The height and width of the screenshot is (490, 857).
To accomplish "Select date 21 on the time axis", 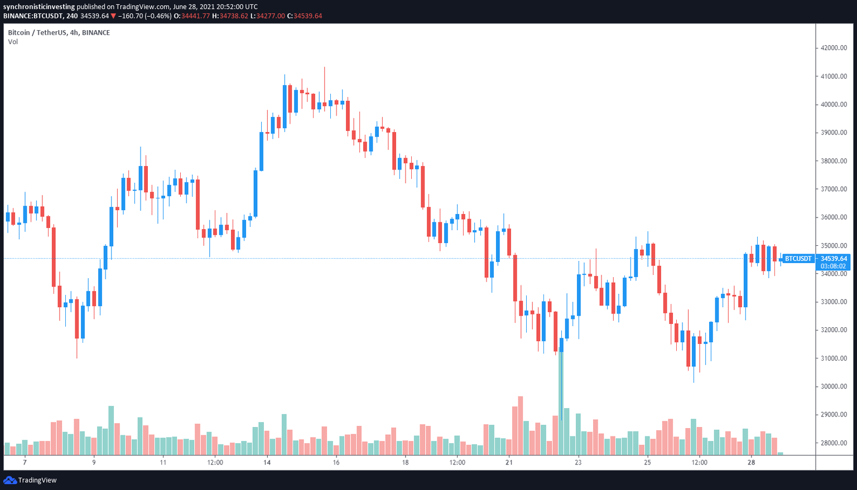I will tap(509, 462).
